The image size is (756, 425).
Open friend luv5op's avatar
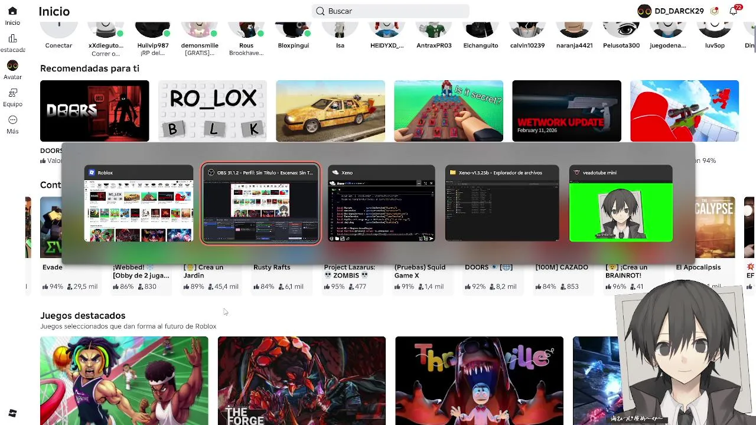(x=715, y=30)
